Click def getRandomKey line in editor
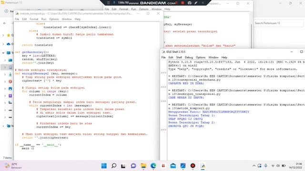 (32, 52)
